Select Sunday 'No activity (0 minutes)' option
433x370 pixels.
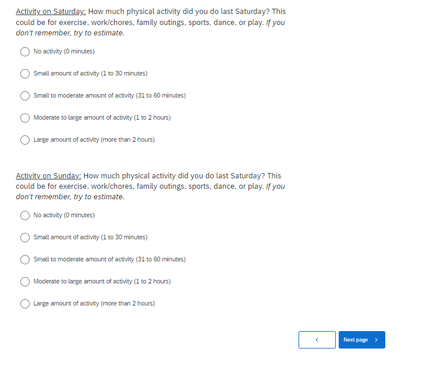(25, 215)
